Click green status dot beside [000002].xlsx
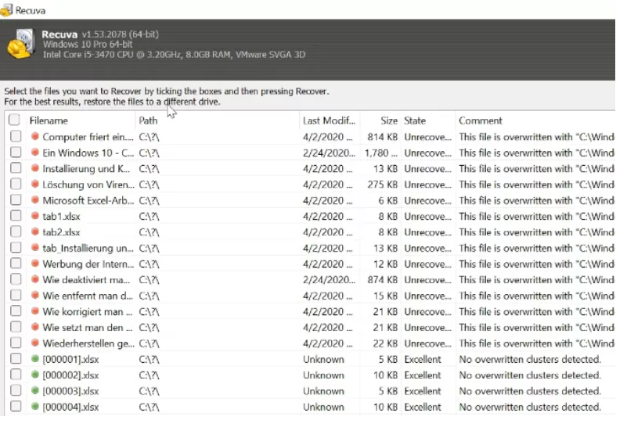Image resolution: width=627 pixels, height=431 pixels. click(x=35, y=375)
